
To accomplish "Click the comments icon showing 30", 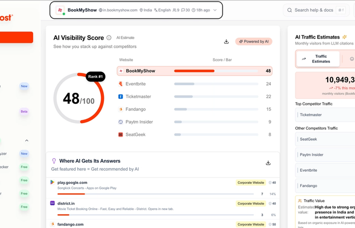I will point(183,10).
